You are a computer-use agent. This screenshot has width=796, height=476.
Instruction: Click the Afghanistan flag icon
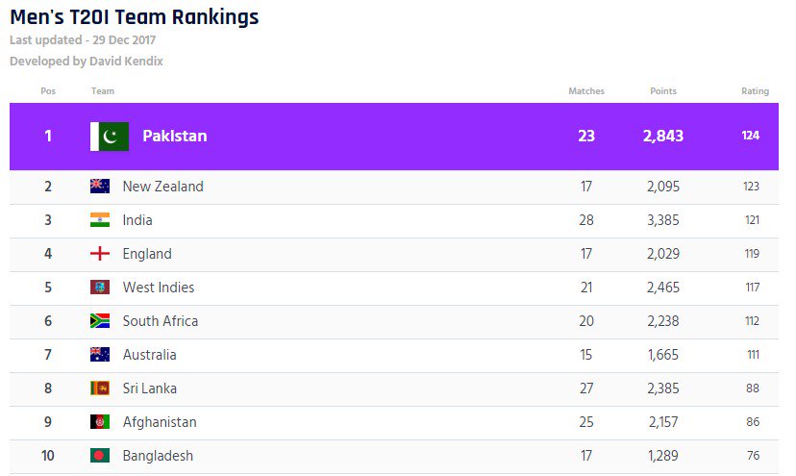coord(100,421)
